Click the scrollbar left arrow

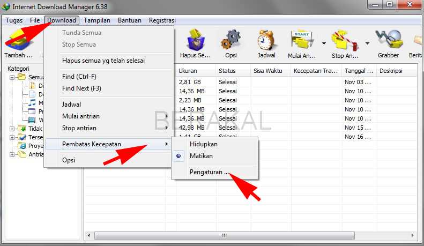point(89,235)
